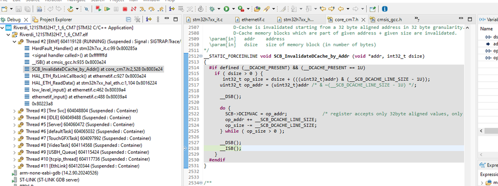Close the Debug view tab
This screenshot has width=498, height=186.
coord(26,20)
